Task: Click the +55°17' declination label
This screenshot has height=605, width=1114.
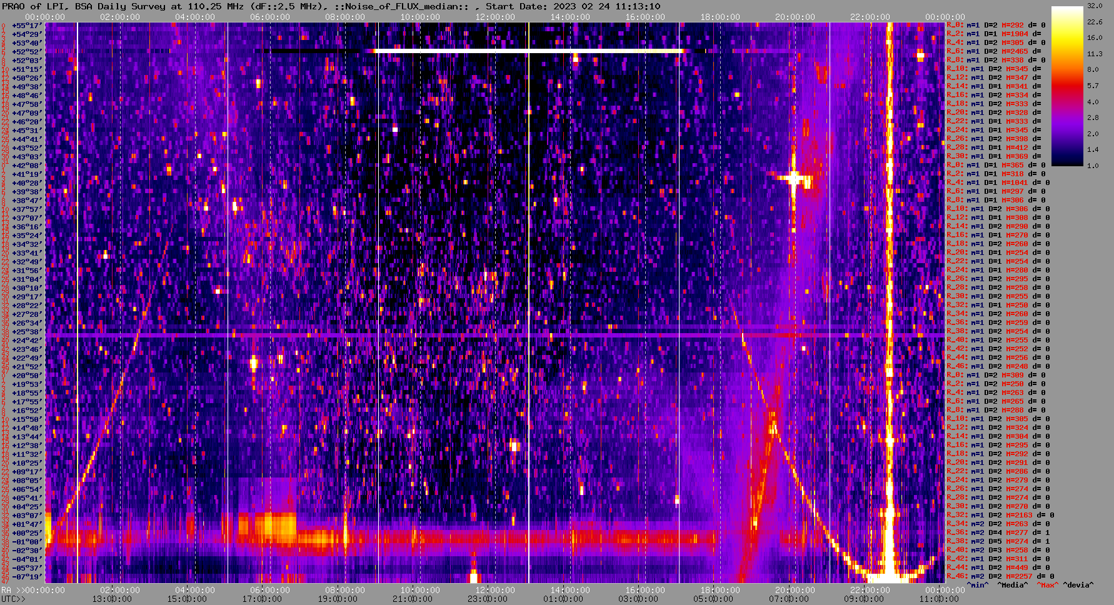Action: [27, 25]
